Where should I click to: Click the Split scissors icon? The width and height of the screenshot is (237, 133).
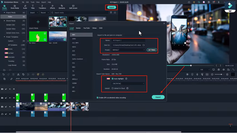coord(18,75)
